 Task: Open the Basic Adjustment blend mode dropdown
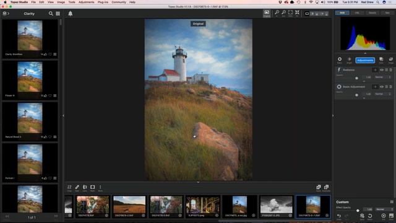383,94
